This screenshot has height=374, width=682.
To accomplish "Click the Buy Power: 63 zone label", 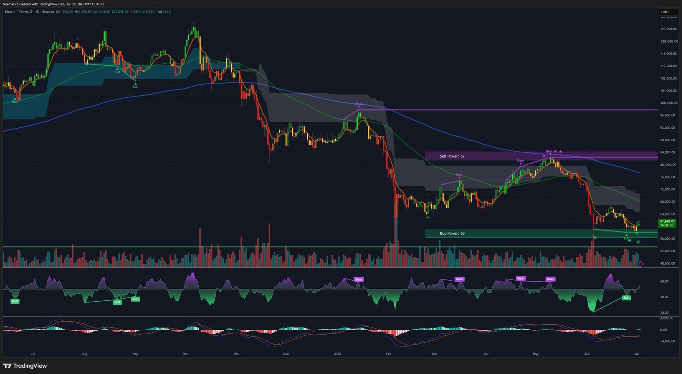I will click(x=452, y=233).
